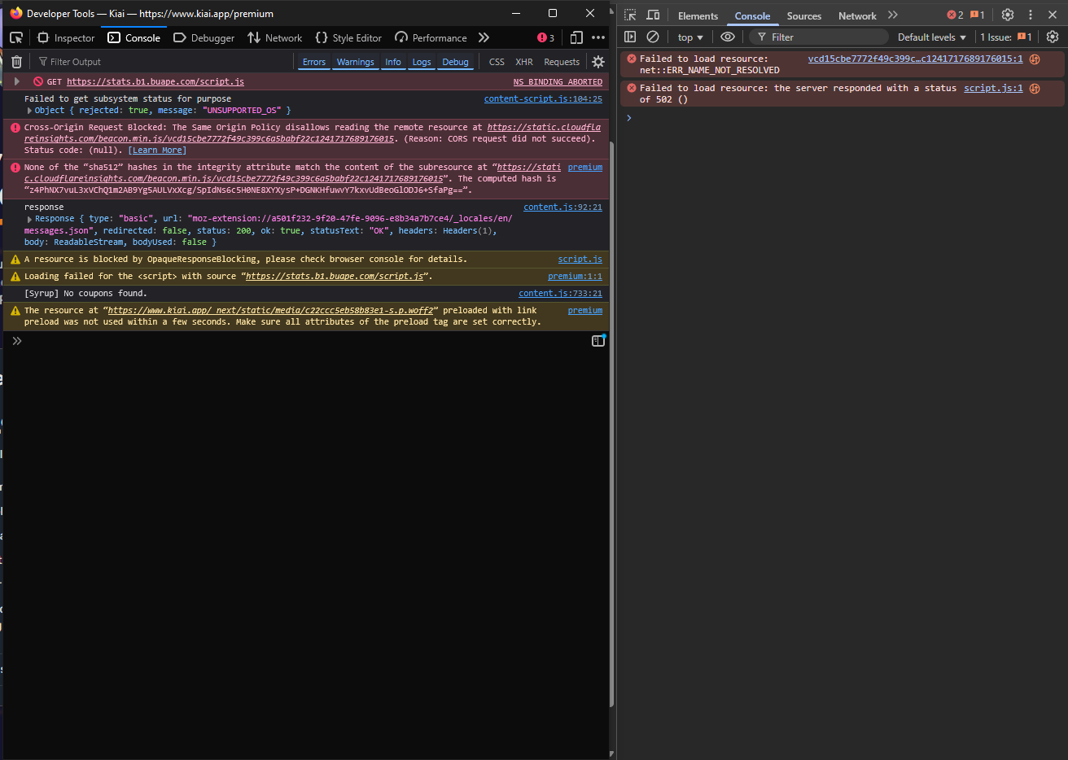Open content.js:92:21 source link

[562, 207]
